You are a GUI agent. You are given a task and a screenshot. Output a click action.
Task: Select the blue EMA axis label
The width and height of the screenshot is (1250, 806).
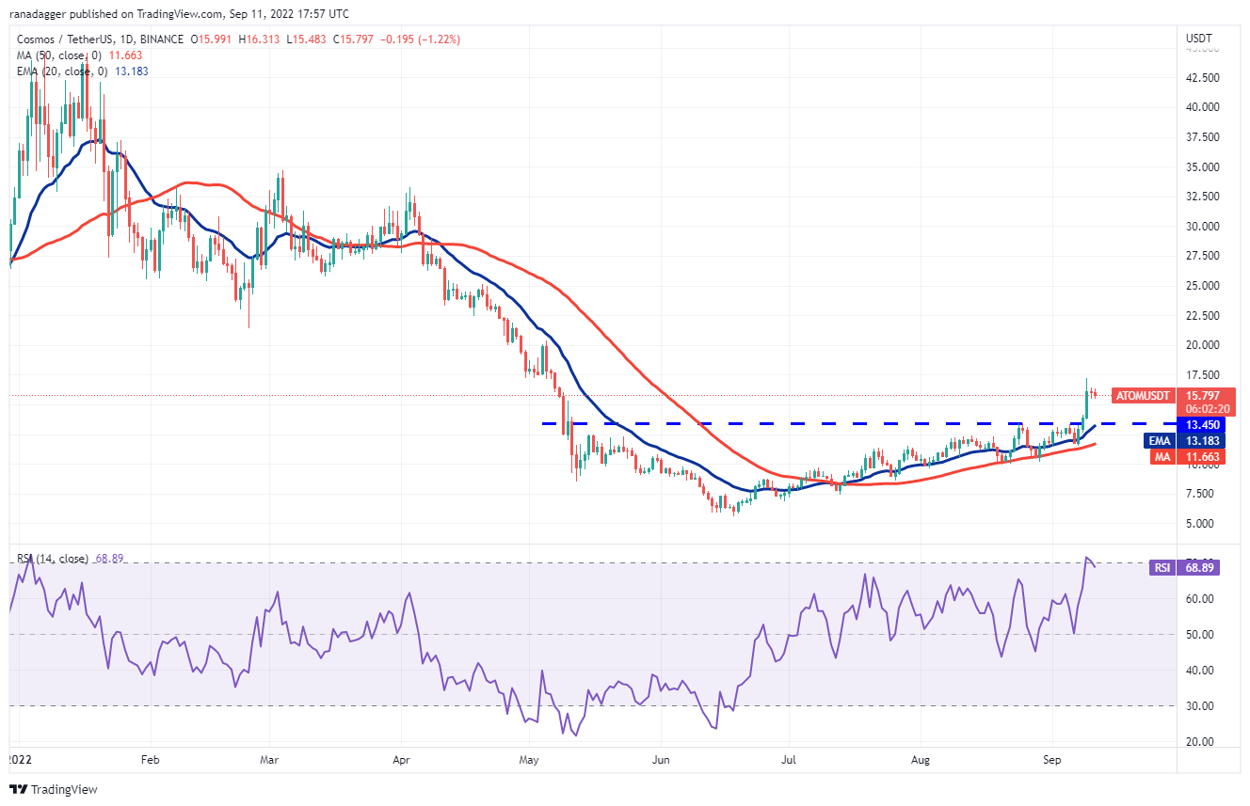point(1159,440)
